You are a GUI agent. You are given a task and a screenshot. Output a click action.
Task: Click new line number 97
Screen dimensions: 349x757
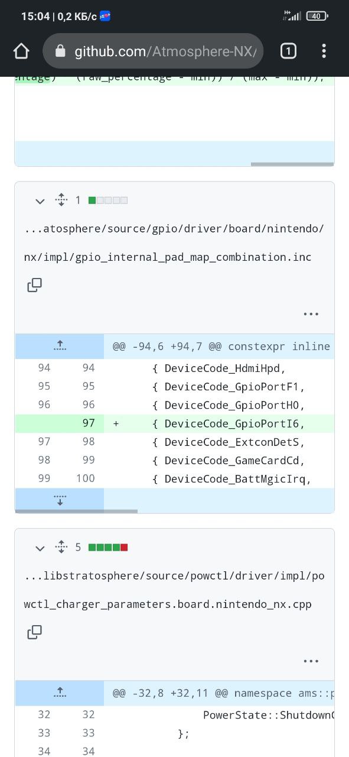89,423
